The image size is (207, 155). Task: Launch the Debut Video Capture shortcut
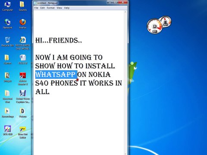(x=23, y=96)
